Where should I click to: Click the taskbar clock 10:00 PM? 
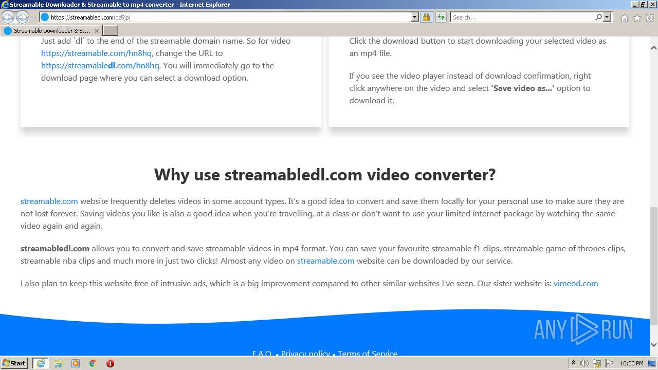pyautogui.click(x=632, y=363)
